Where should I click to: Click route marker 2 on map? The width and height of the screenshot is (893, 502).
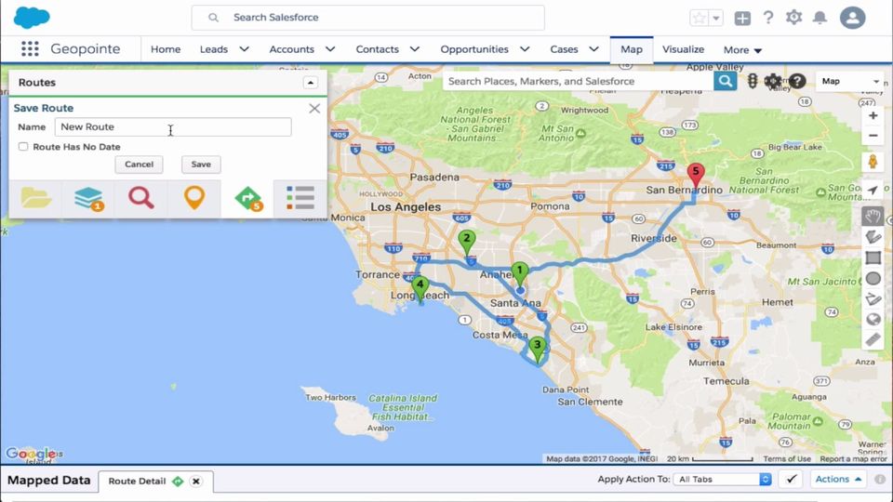point(467,242)
